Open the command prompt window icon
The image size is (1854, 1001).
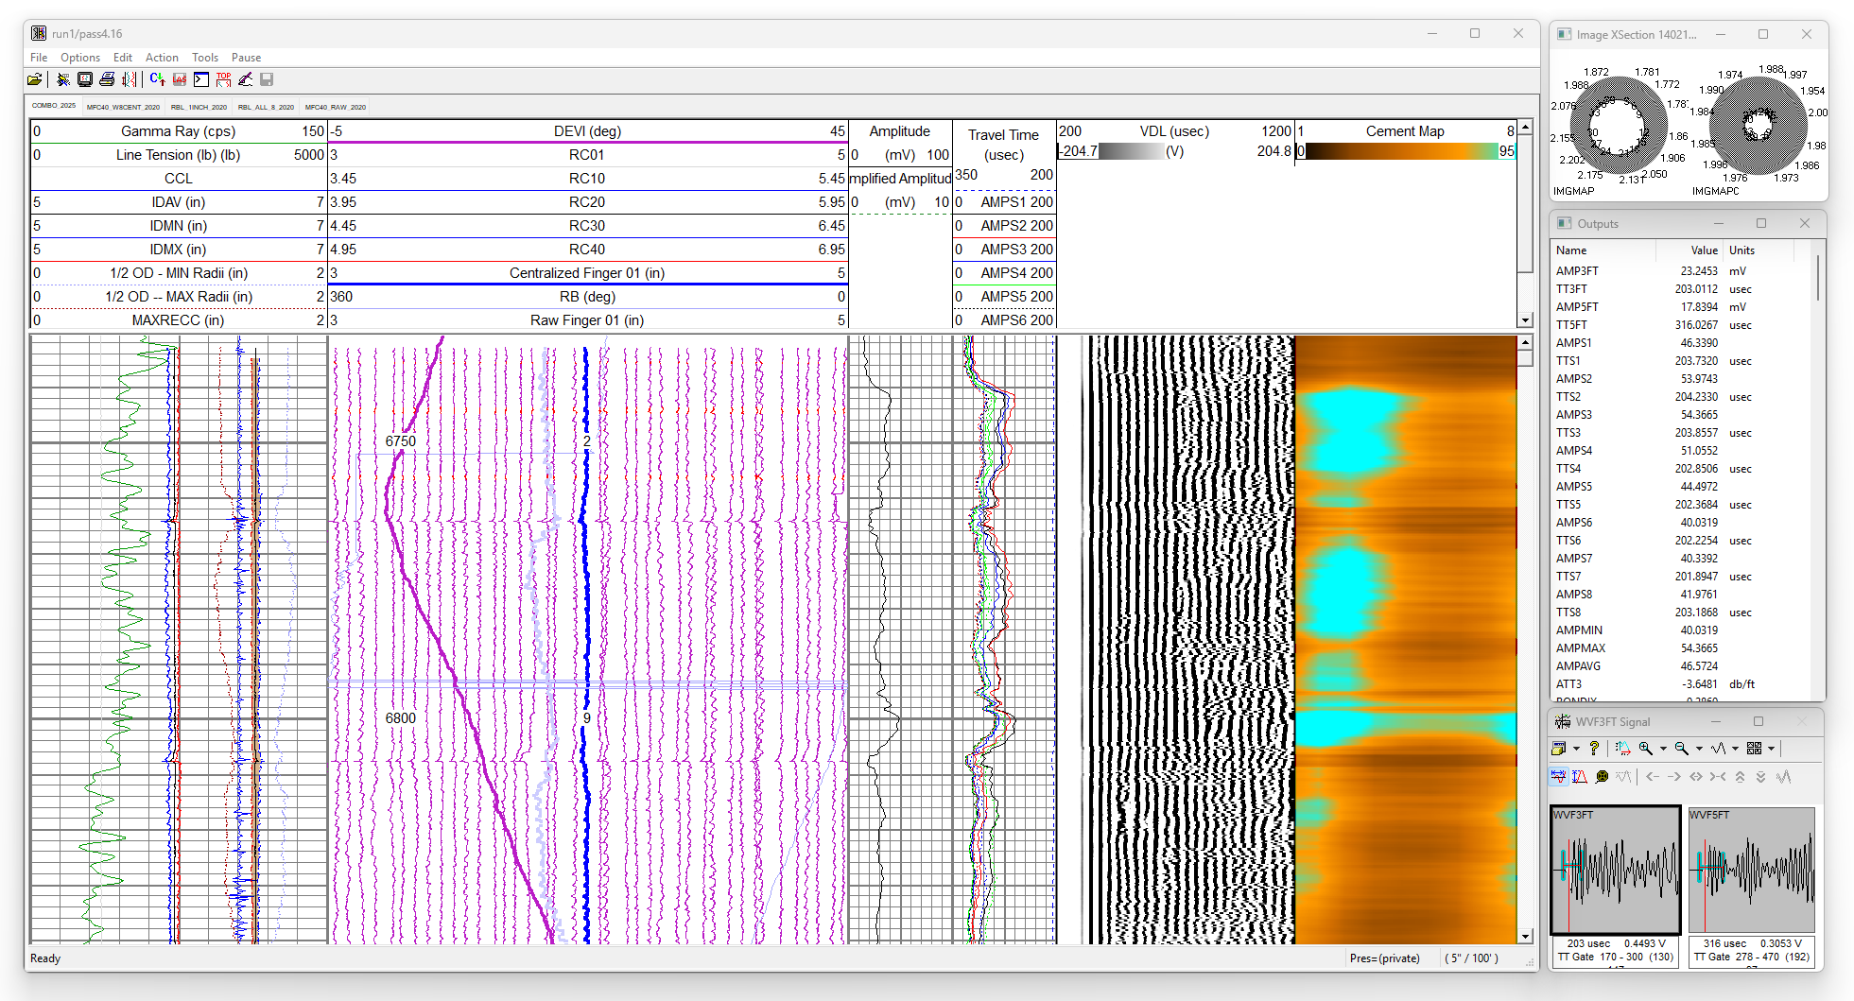[x=201, y=80]
